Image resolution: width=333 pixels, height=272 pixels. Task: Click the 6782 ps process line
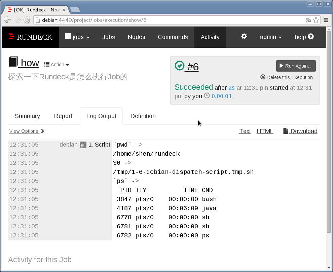(163, 235)
